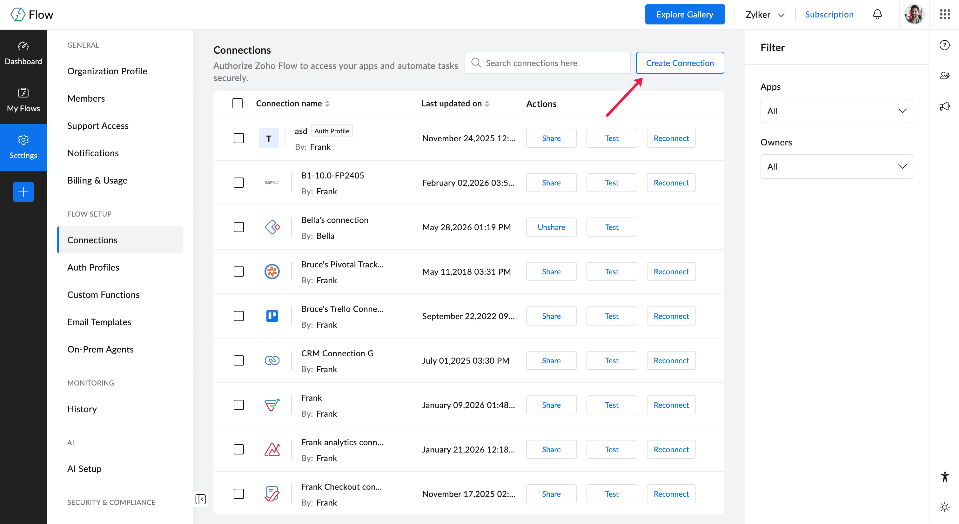959x524 pixels.
Task: Open the Zylker organization dropdown
Action: pos(765,15)
